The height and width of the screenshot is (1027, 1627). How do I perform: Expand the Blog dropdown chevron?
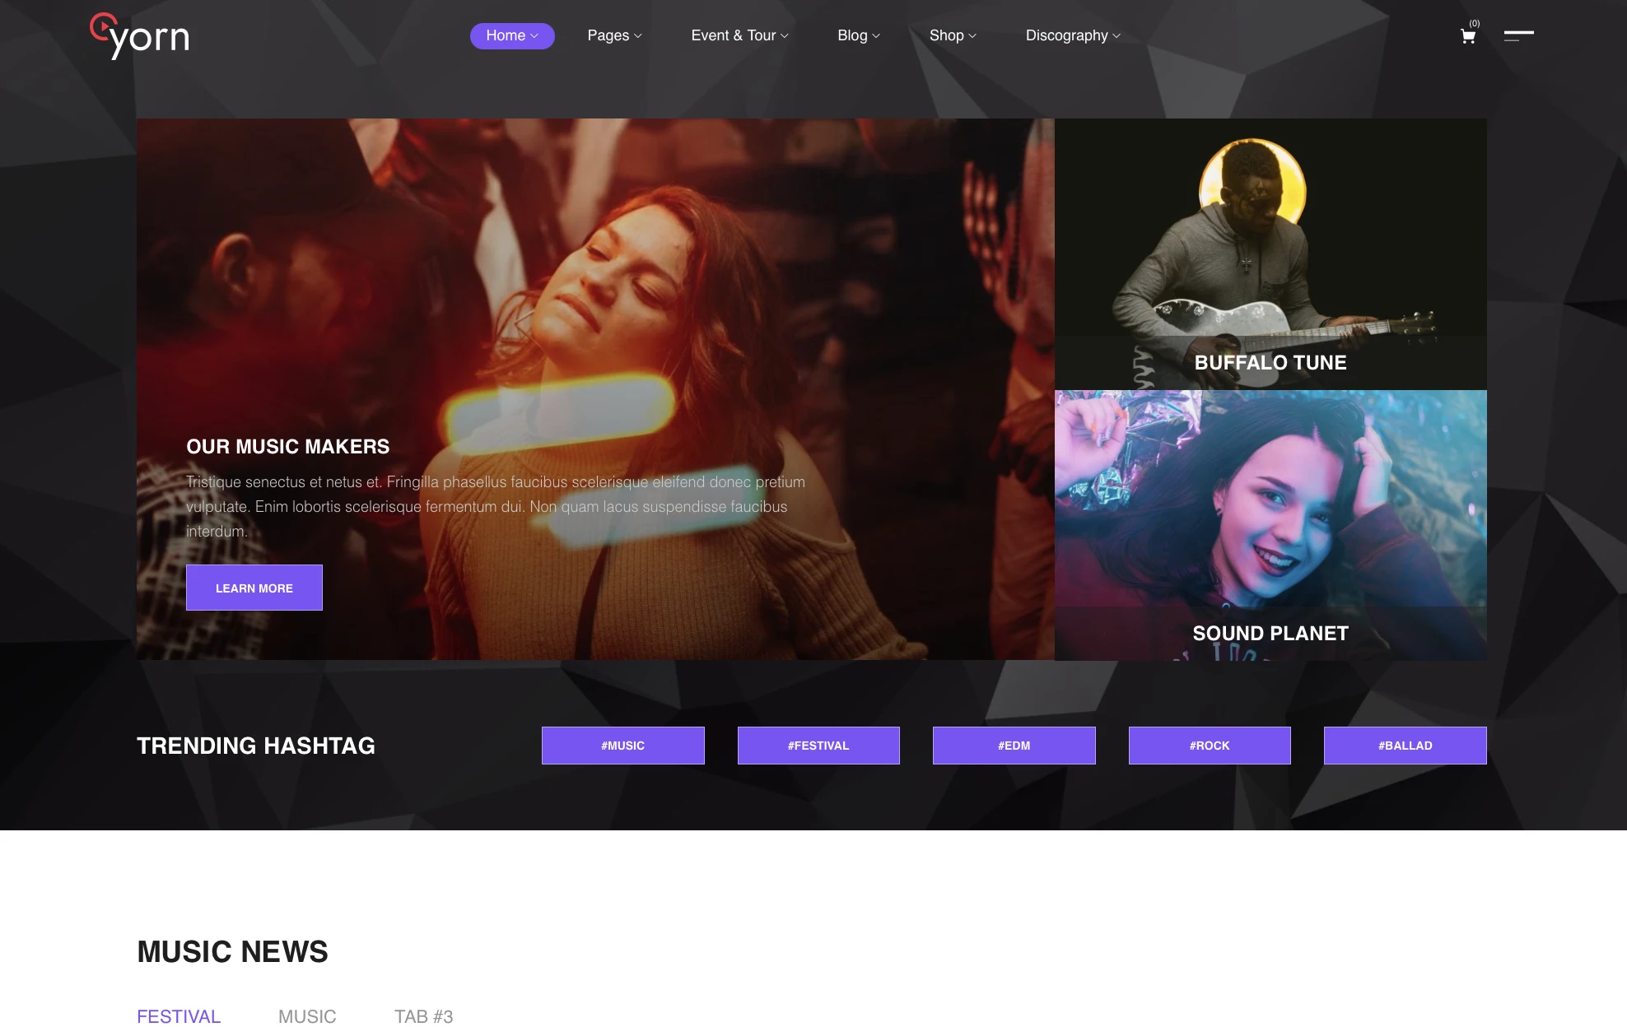click(x=876, y=36)
